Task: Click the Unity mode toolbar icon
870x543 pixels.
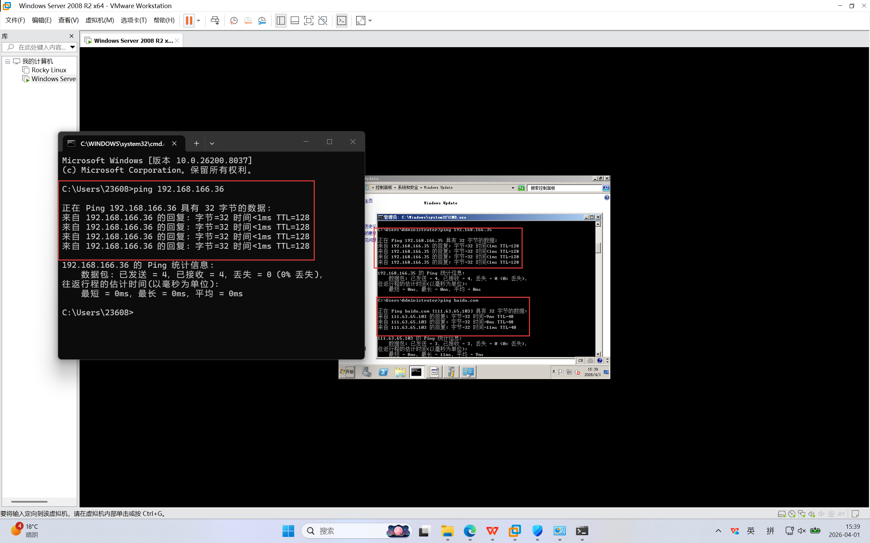Action: pos(323,20)
